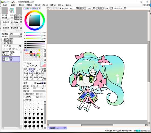Create a new layer folder
Screen dimensions: 151x133
pyautogui.click(x=10, y=46)
